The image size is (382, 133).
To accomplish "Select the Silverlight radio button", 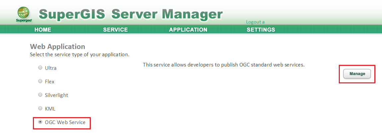I will pyautogui.click(x=40, y=95).
